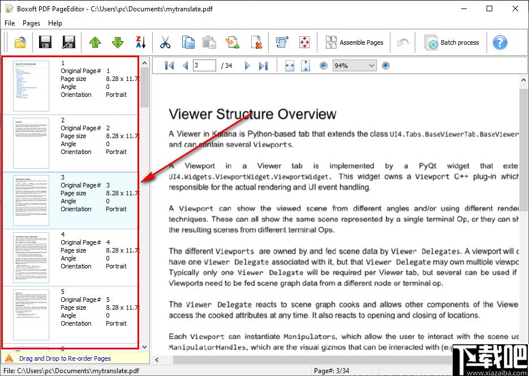529x376 pixels.
Task: Click Assemble Pages button
Action: pyautogui.click(x=354, y=42)
